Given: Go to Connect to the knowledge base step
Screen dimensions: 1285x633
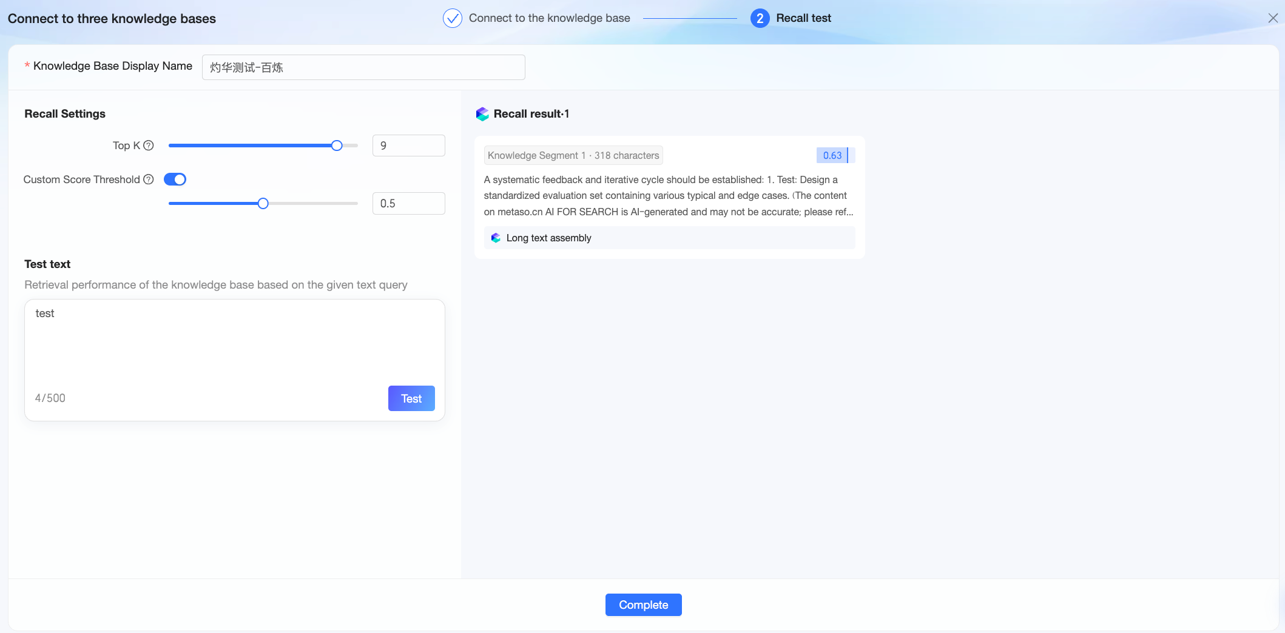Looking at the screenshot, I should (x=549, y=18).
